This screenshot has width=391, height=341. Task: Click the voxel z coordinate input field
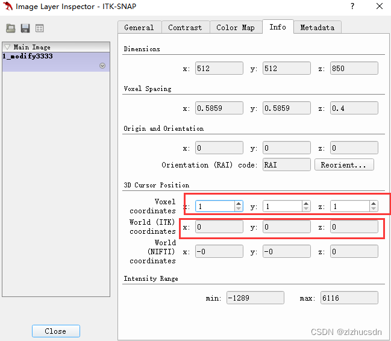(350, 206)
